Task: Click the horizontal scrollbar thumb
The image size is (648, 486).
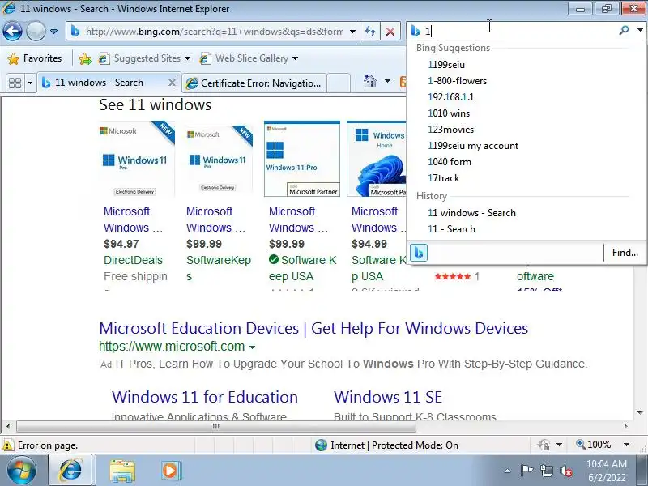Action: 216,426
